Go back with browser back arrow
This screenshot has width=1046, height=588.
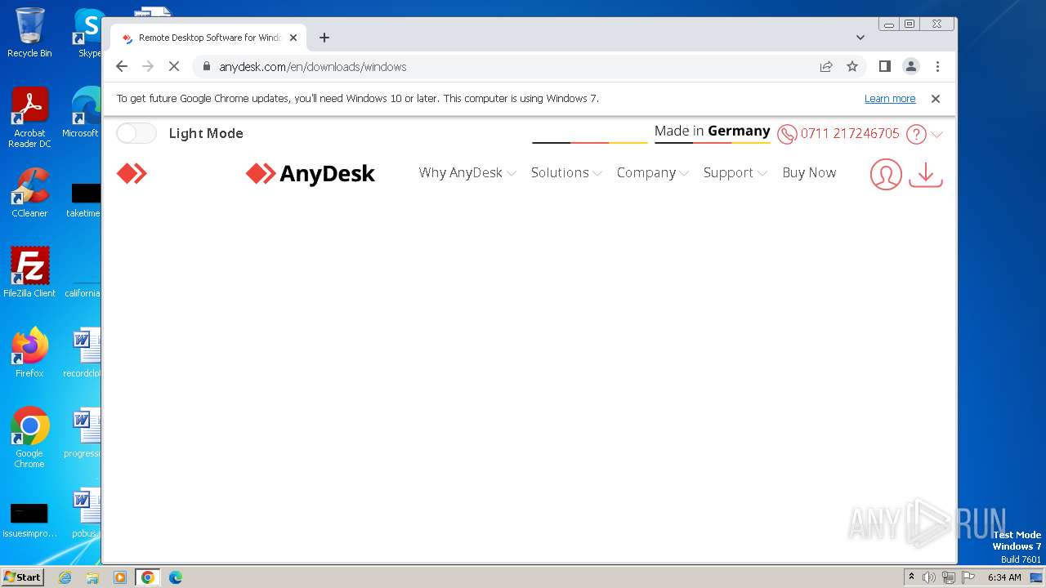[122, 66]
